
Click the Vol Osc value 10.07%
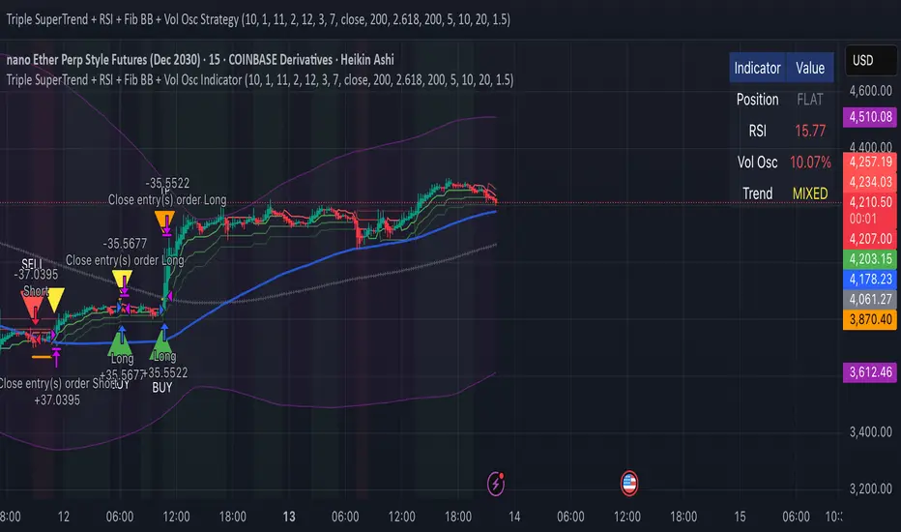tap(809, 163)
